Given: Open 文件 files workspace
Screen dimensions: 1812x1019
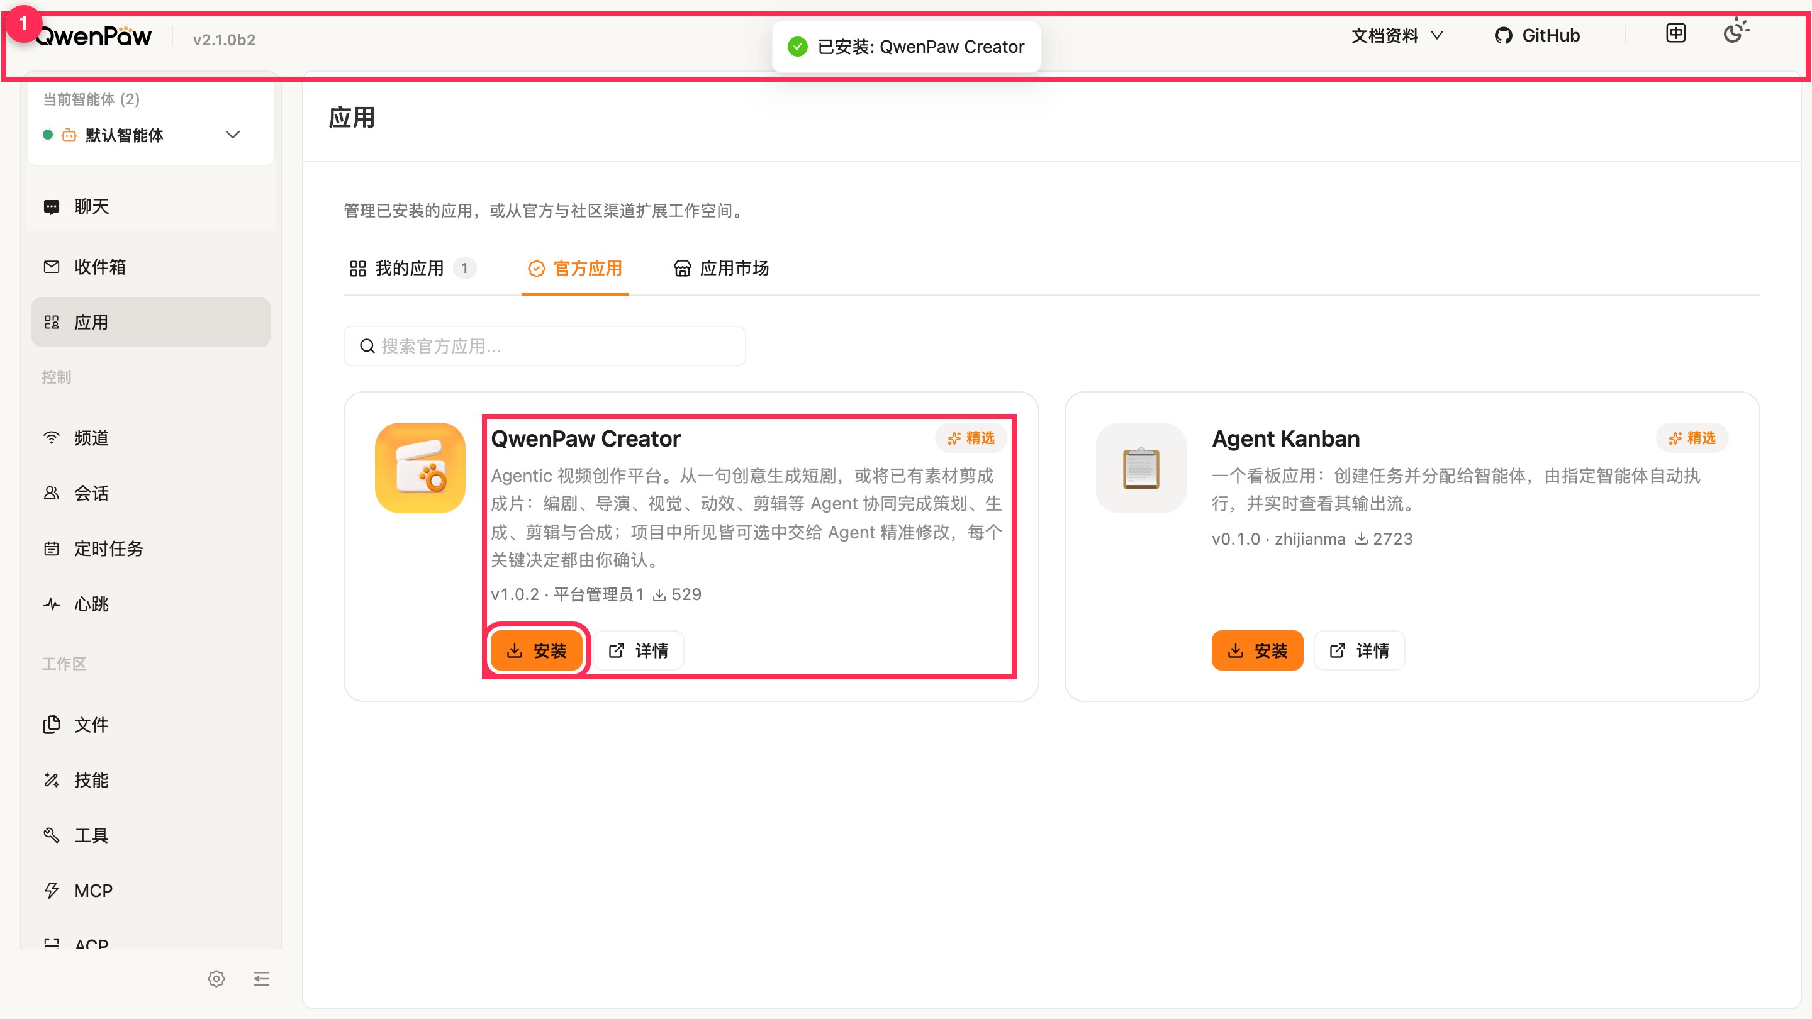Looking at the screenshot, I should (150, 725).
